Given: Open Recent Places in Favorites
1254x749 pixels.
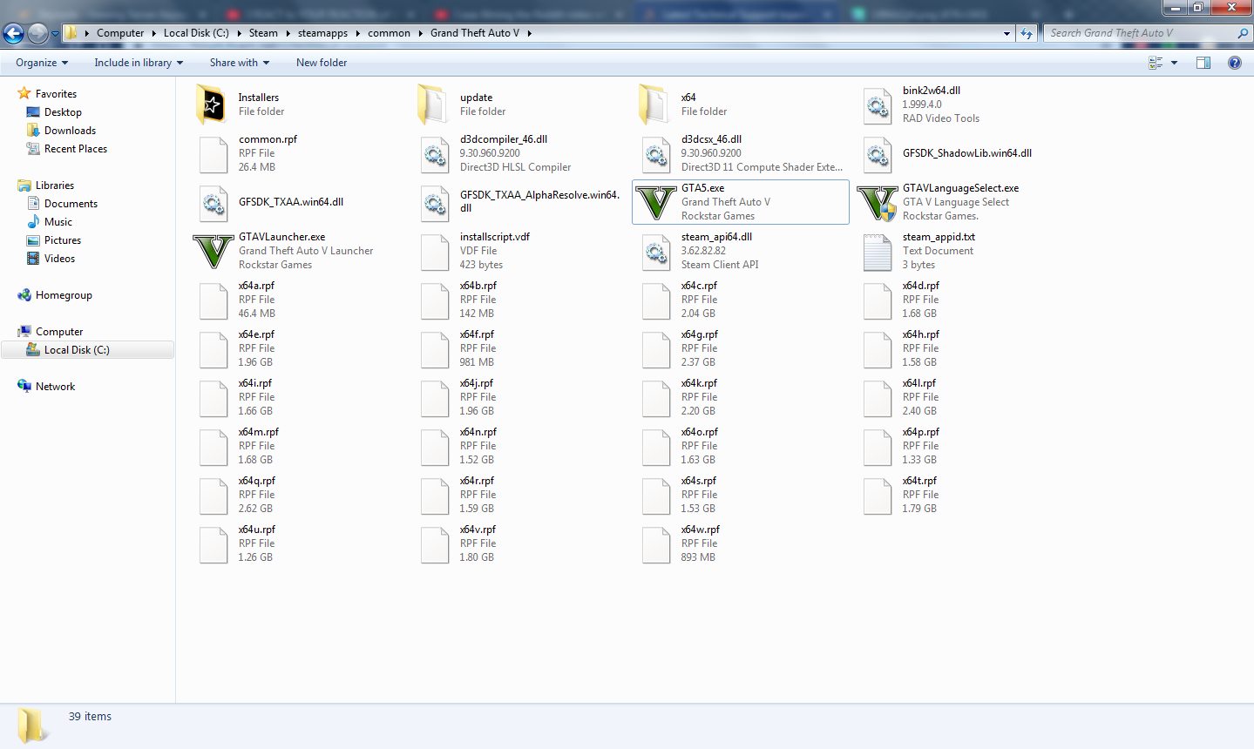Looking at the screenshot, I should coord(76,149).
